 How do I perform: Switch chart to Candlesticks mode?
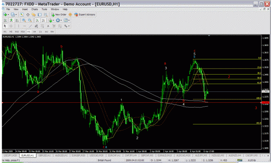pyautogui.click(x=11, y=20)
